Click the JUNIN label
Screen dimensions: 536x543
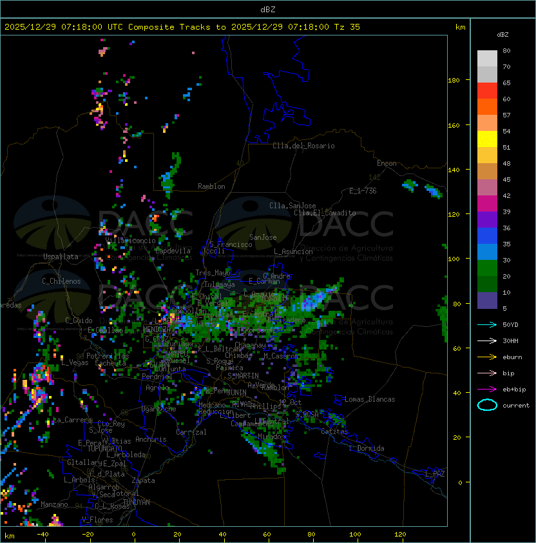pyautogui.click(x=236, y=392)
